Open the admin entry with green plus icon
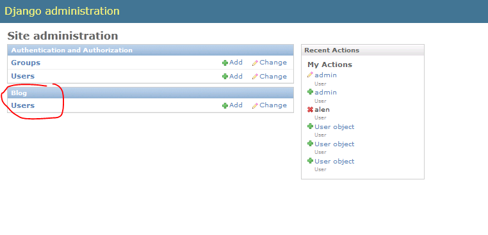Screen dimensions: 488x235 click(x=325, y=93)
